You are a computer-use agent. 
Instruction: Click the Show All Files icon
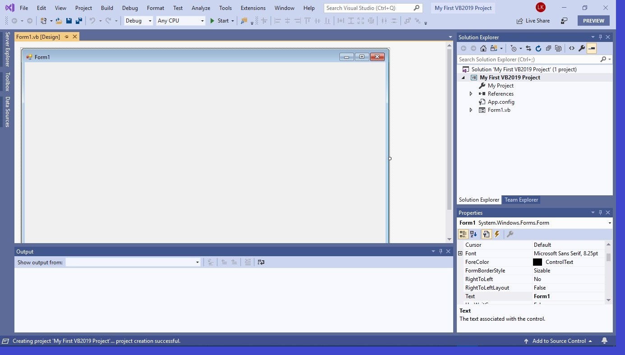558,48
